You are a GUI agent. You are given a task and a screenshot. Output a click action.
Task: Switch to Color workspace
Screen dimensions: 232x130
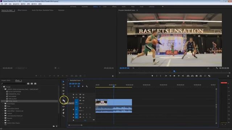point(105,6)
